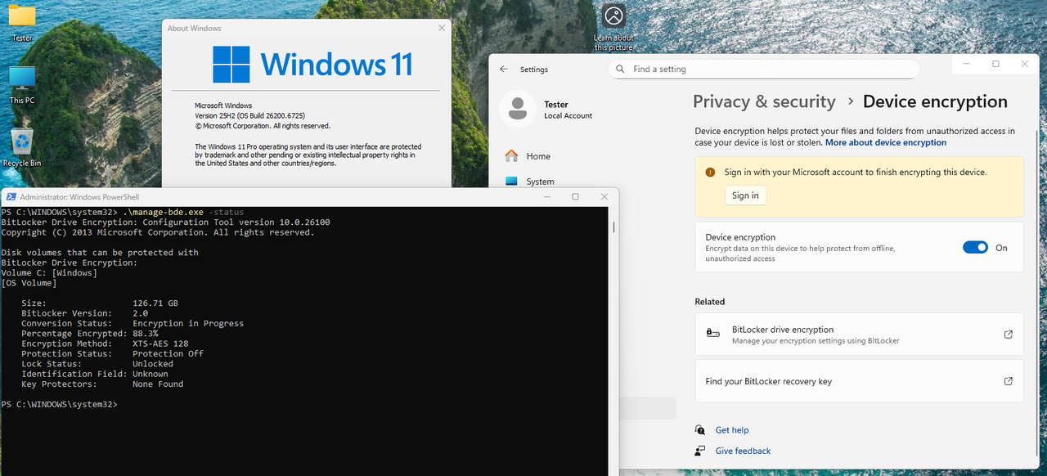
Task: Open Give feedback link
Action: coord(743,451)
